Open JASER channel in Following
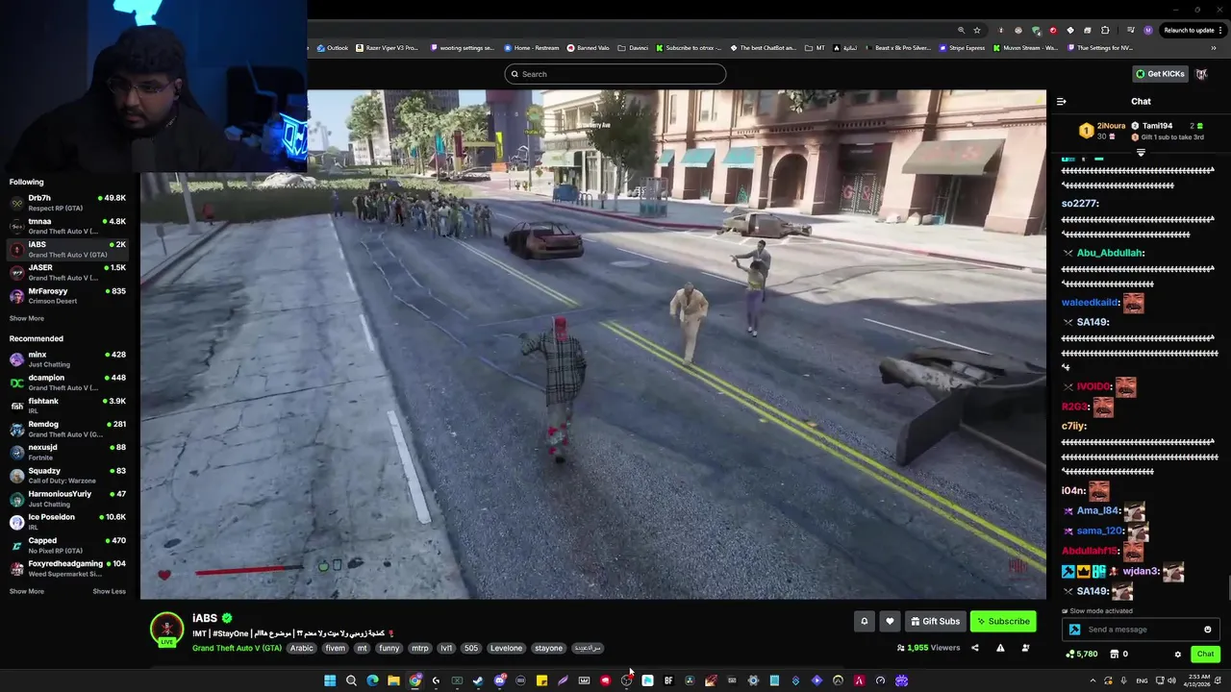 [67, 272]
